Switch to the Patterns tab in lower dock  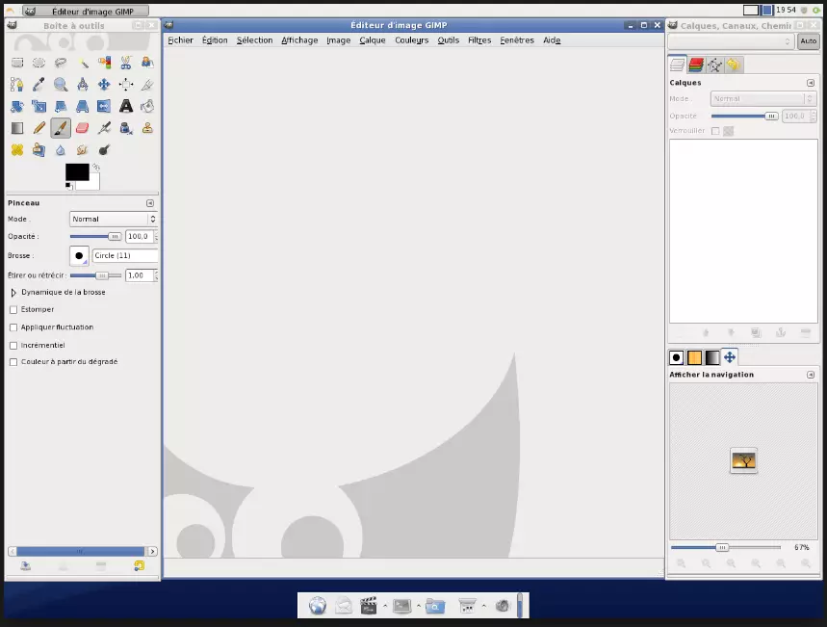tap(694, 357)
